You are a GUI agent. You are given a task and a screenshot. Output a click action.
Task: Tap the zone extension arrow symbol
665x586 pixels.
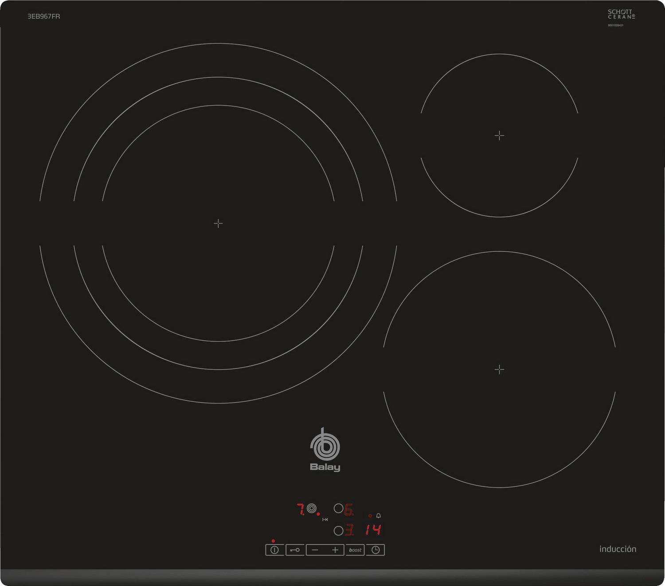point(325,519)
